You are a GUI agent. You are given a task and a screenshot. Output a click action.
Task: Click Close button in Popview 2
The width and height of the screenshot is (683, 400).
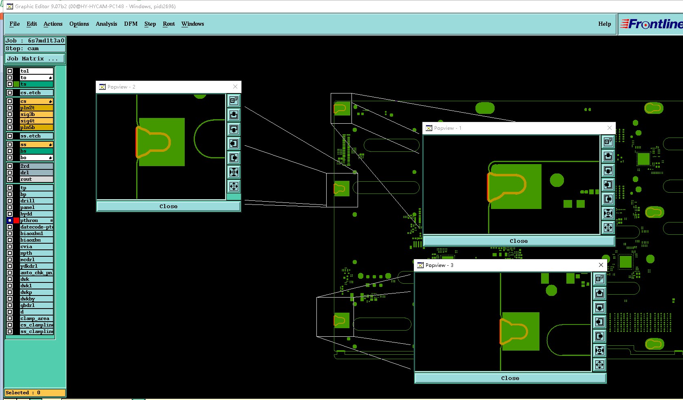168,207
